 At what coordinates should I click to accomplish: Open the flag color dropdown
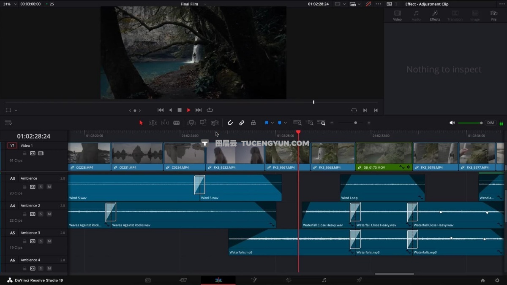pyautogui.click(x=273, y=123)
